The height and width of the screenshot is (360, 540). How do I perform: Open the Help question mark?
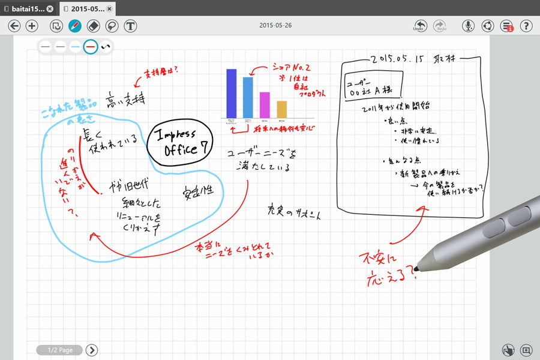[x=526, y=26]
